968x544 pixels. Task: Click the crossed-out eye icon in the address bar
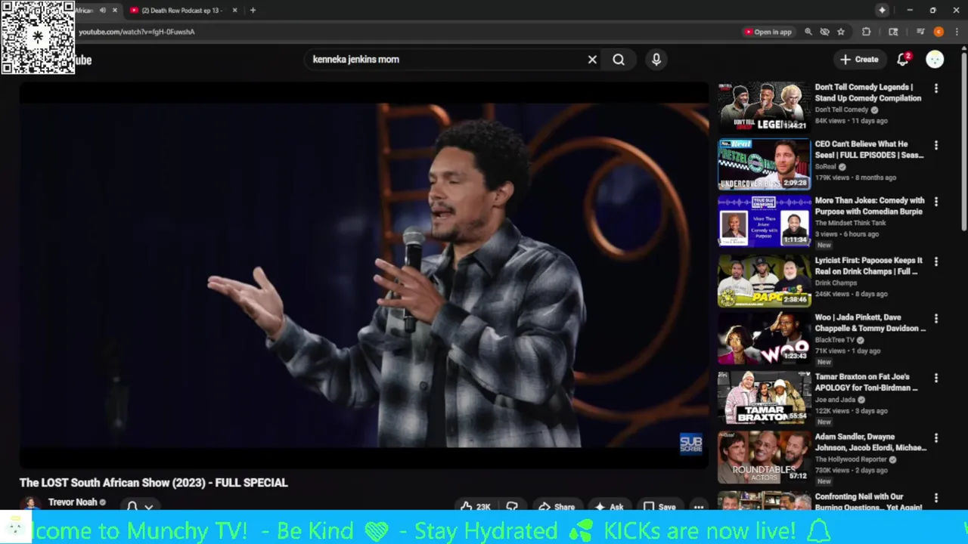click(824, 32)
